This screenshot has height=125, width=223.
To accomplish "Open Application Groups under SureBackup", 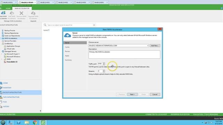I will [13, 46].
